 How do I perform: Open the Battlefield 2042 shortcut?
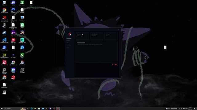coord(22,40)
